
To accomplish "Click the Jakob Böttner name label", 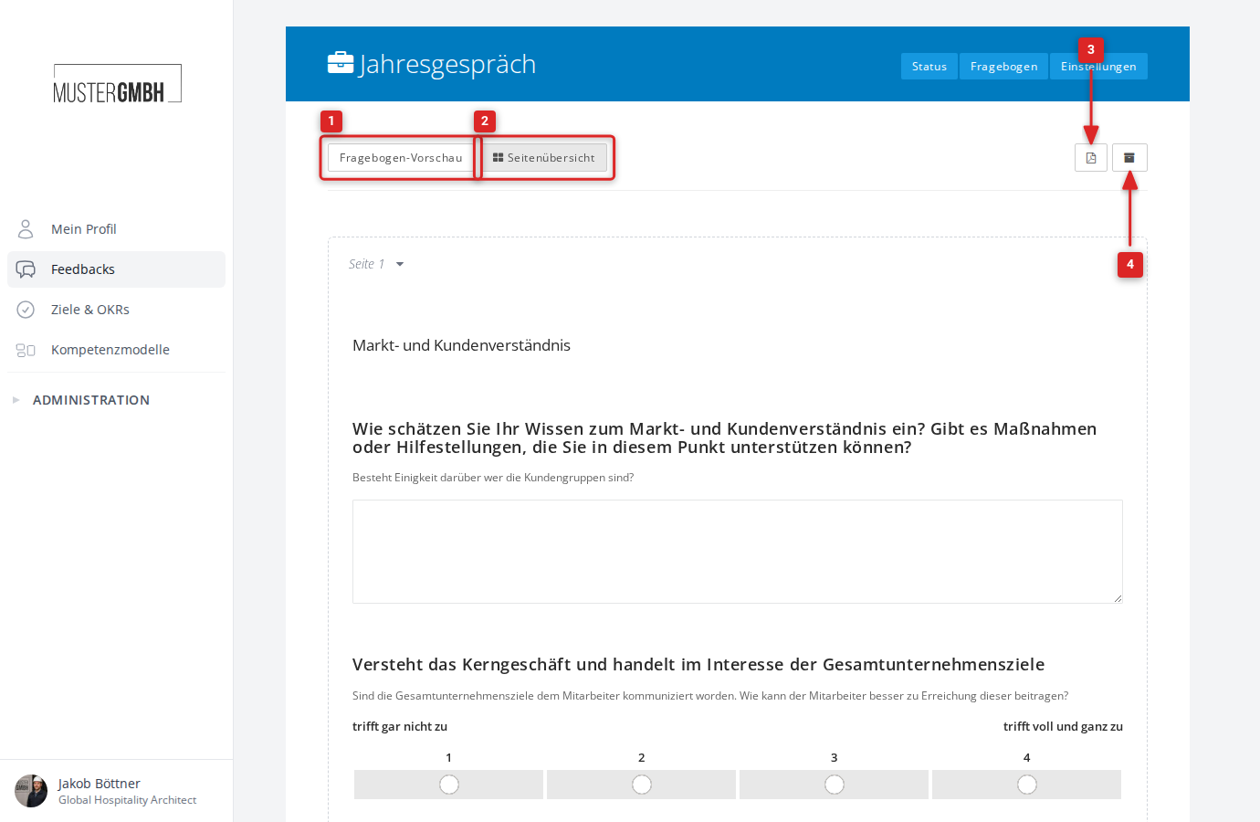I will click(99, 784).
